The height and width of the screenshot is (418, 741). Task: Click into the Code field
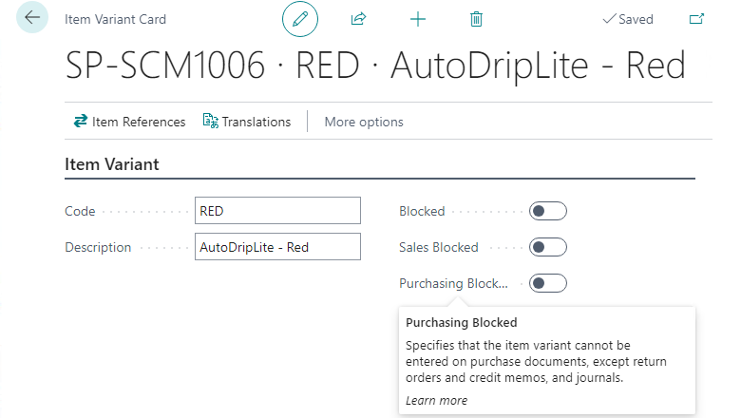277,211
